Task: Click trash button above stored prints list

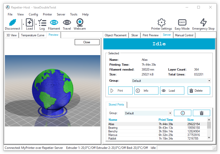Action: [x=201, y=113]
